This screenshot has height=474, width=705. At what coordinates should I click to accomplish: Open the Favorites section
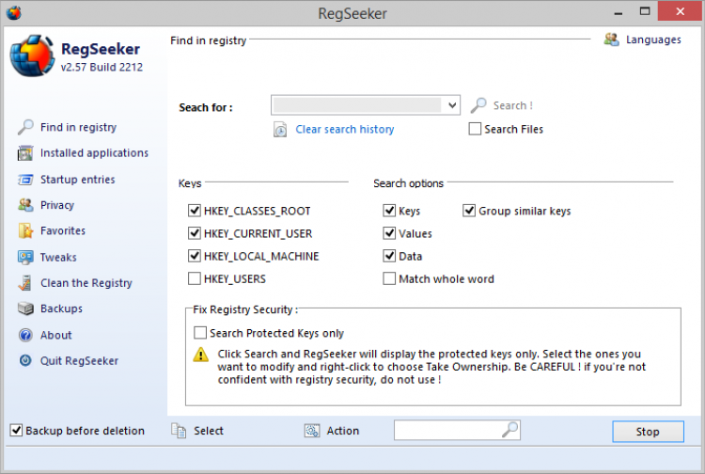point(62,230)
